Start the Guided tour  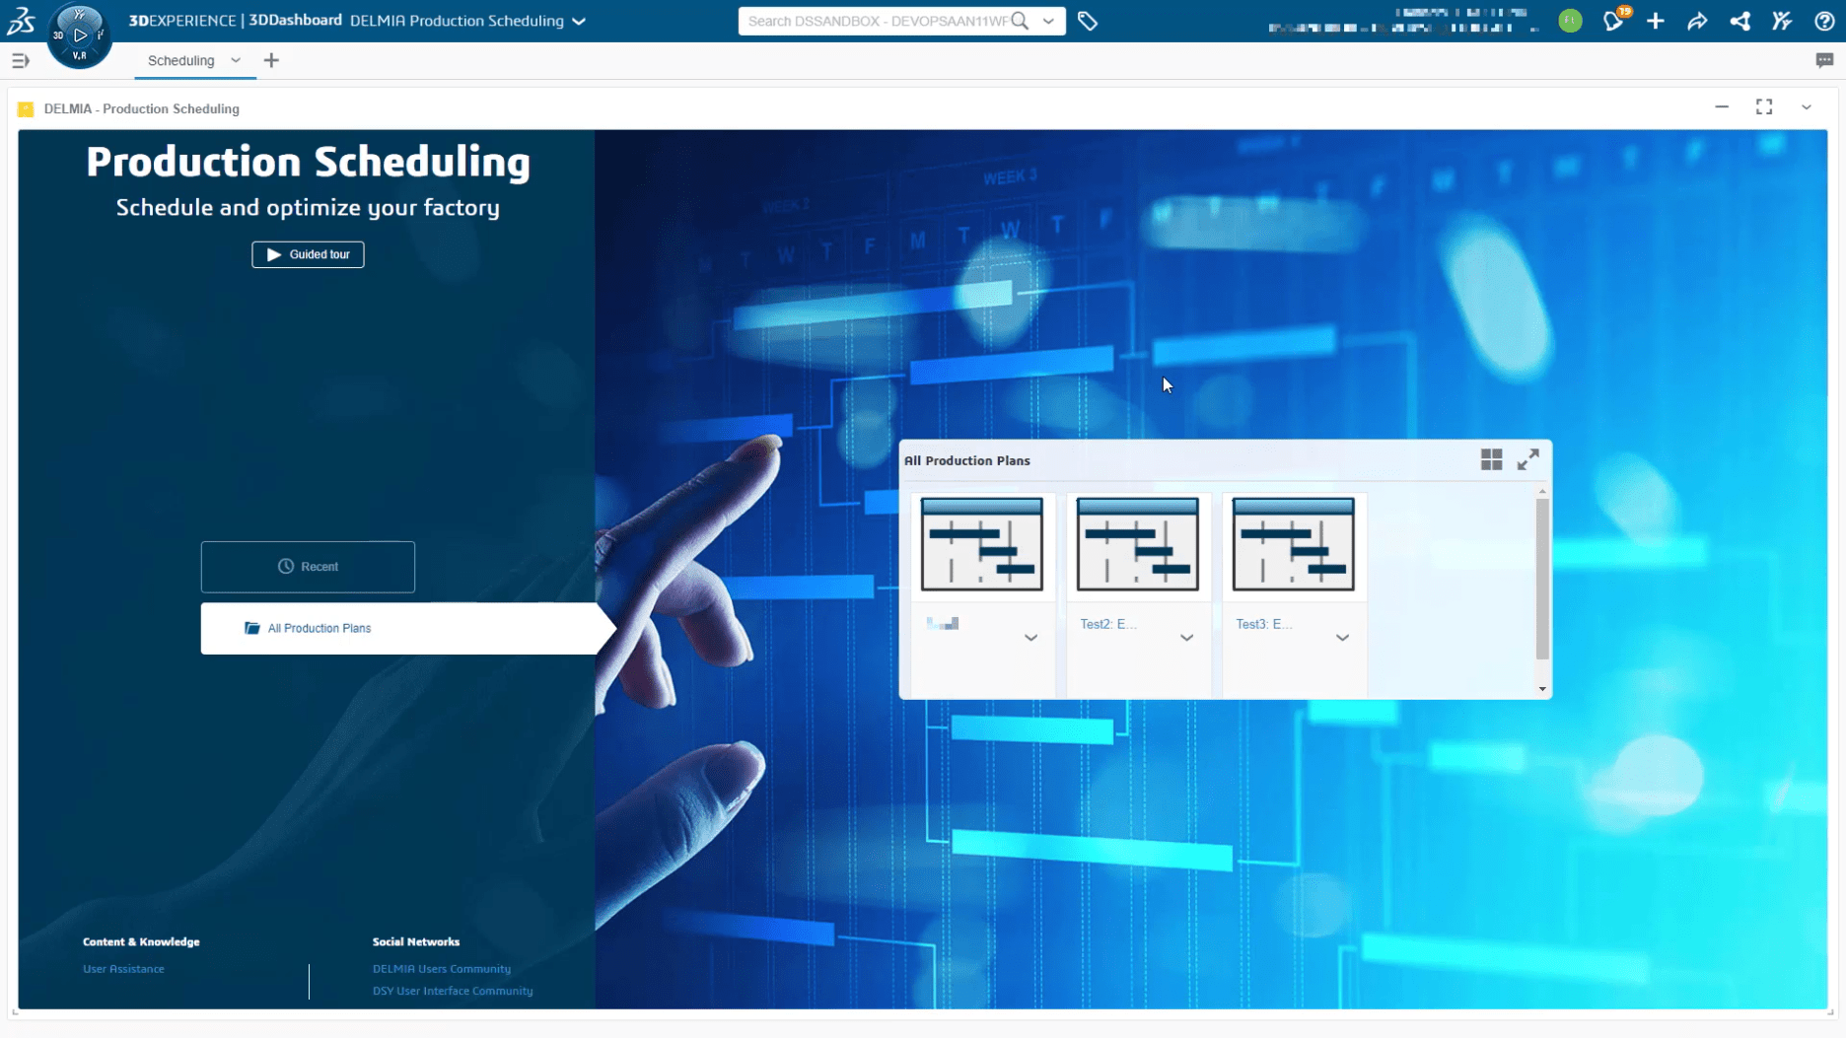pyautogui.click(x=308, y=254)
